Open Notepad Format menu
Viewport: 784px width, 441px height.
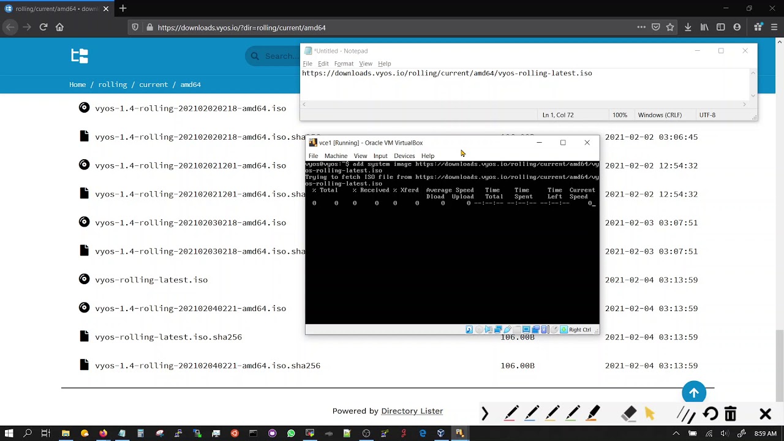pyautogui.click(x=344, y=64)
